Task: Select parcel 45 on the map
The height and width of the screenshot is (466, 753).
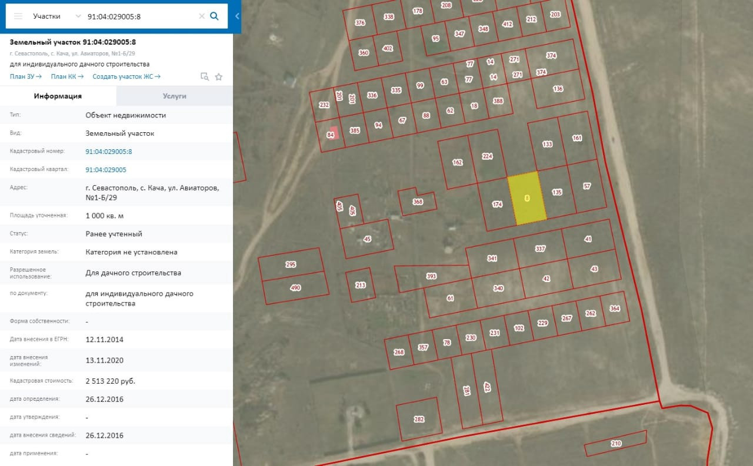Action: (368, 239)
